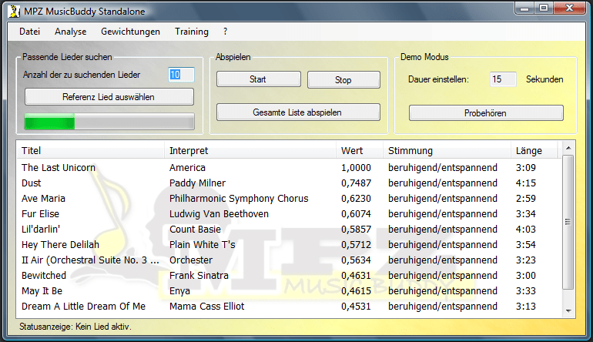Click artist Count Basie
This screenshot has width=593, height=342.
click(195, 230)
